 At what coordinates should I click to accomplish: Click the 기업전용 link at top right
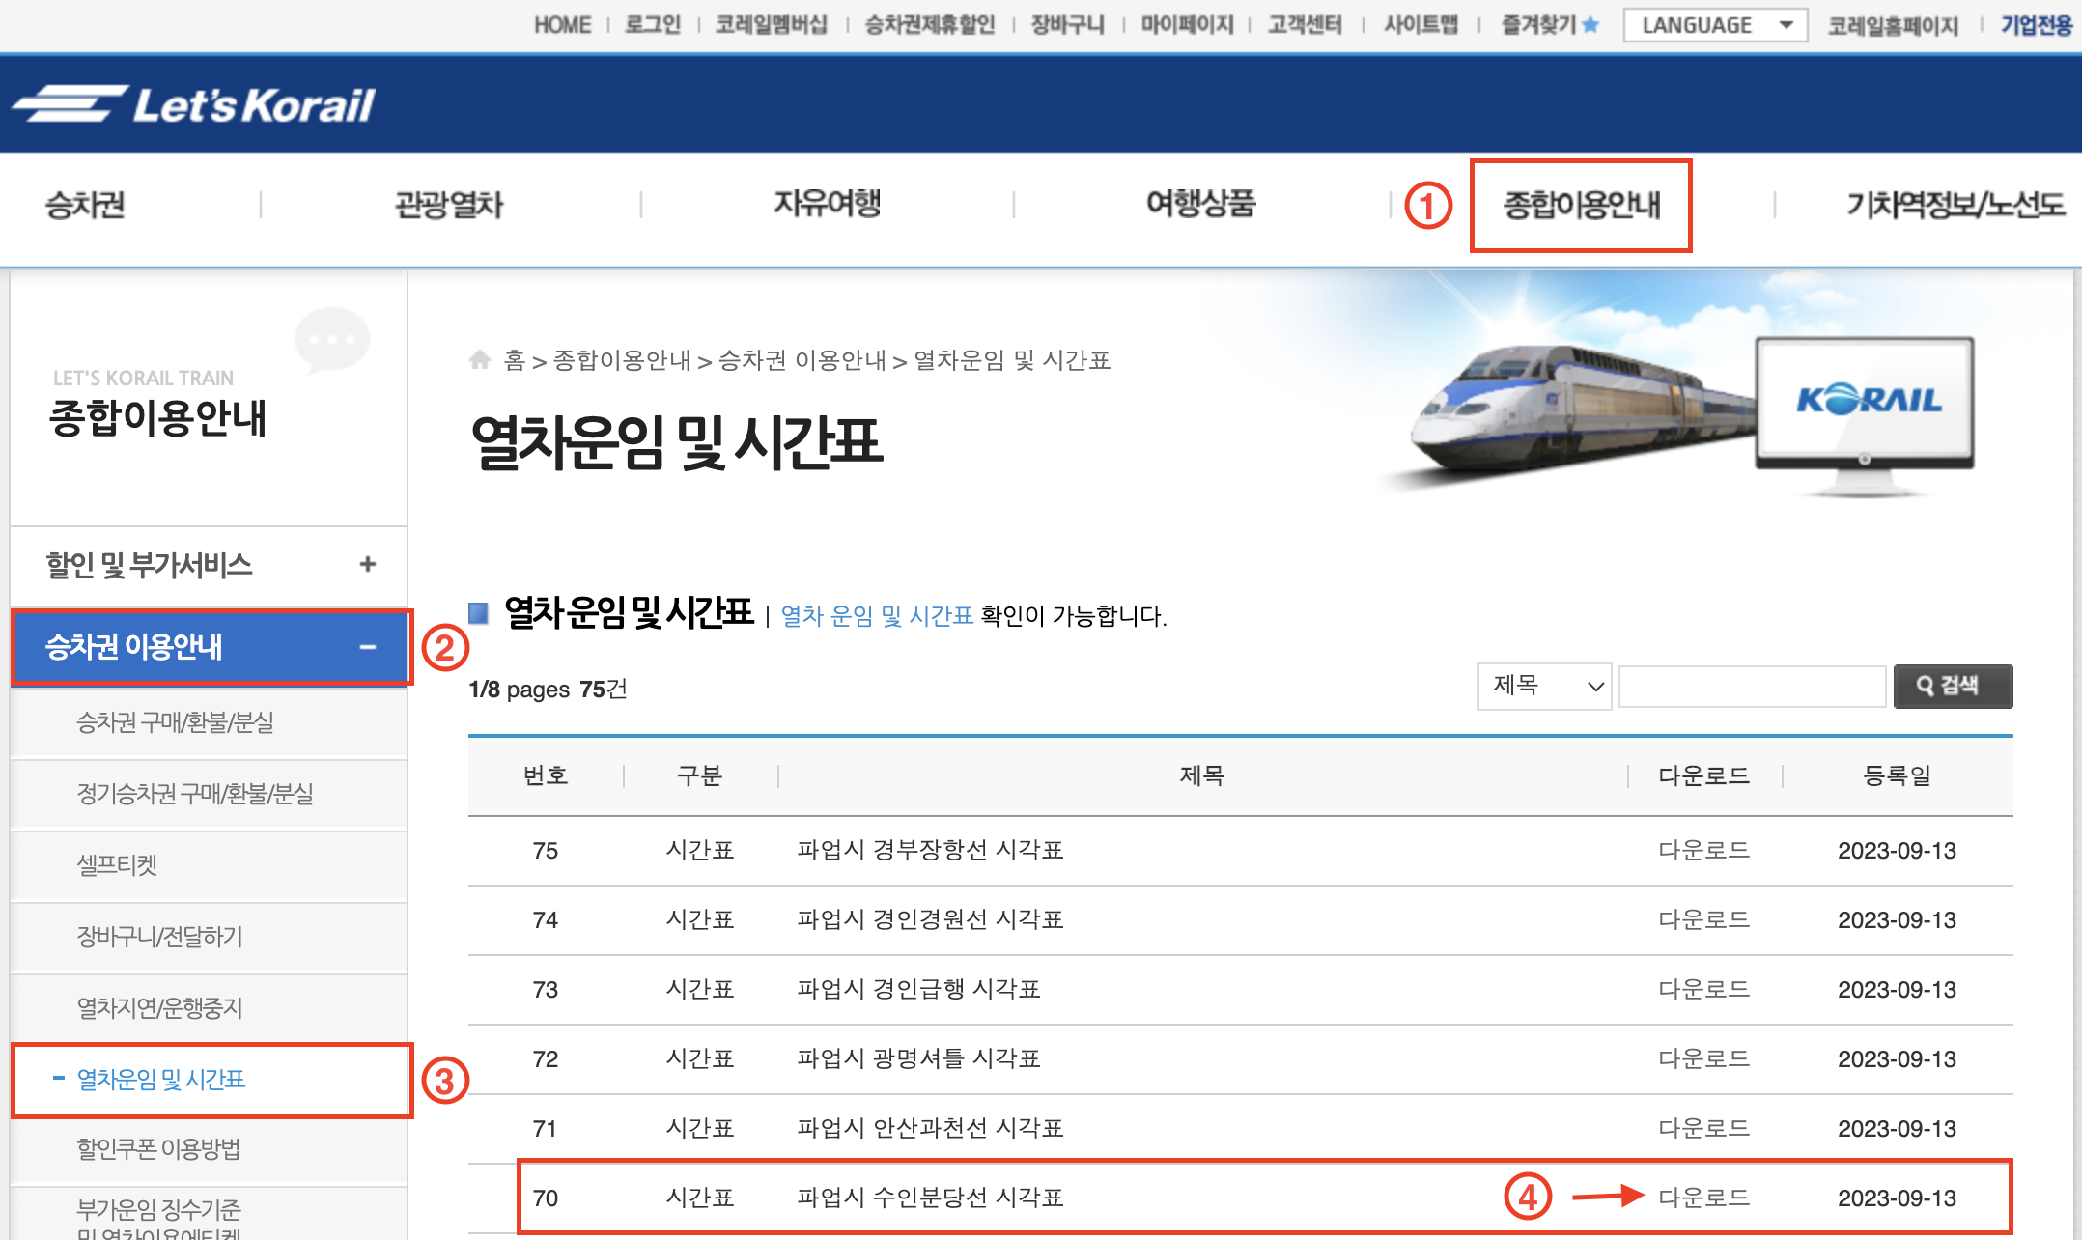click(x=2035, y=25)
